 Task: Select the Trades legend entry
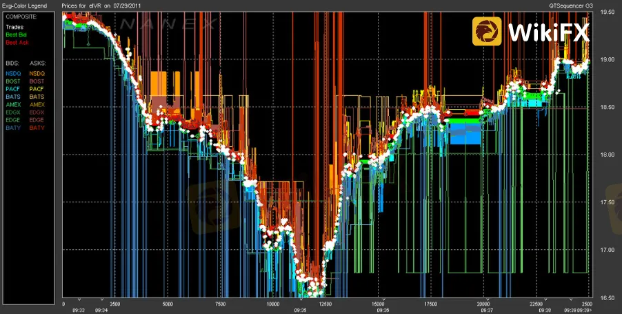(14, 27)
